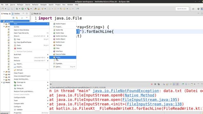Viewport: 203px width, 114px height.
Task: Select Copy Qualified Name in the context menu
Action: tap(30, 42)
